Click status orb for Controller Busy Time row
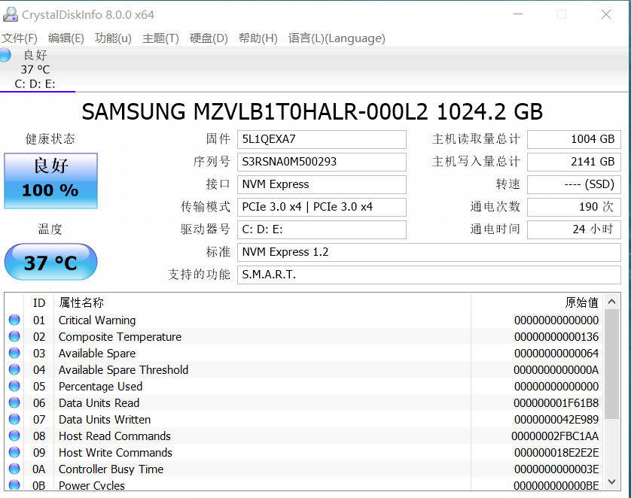 tap(14, 469)
